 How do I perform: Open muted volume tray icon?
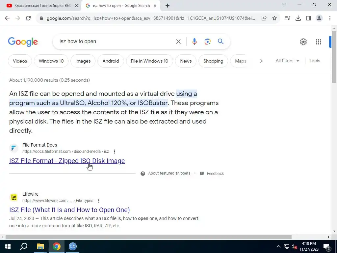[294, 246]
